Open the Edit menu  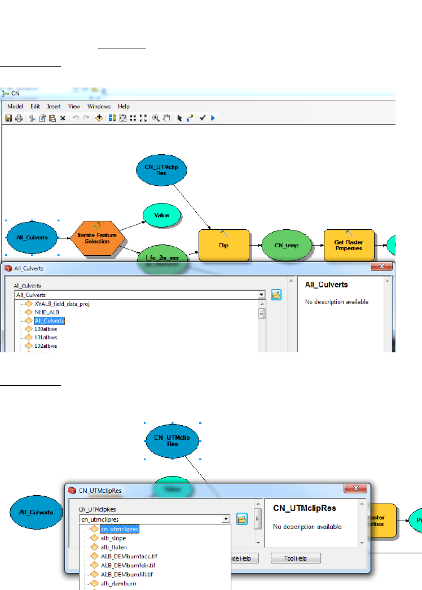pyautogui.click(x=36, y=107)
